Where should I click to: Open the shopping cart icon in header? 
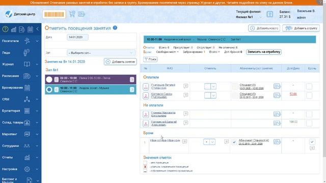click(72, 14)
